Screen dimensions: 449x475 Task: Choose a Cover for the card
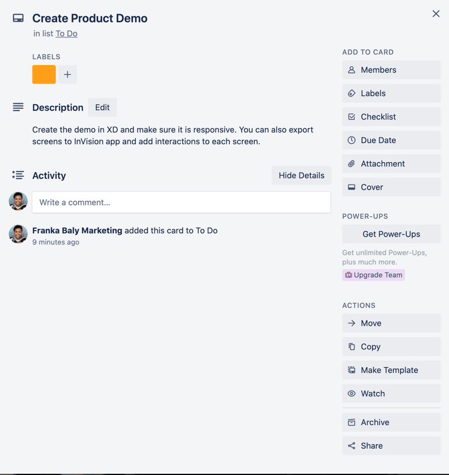[391, 187]
